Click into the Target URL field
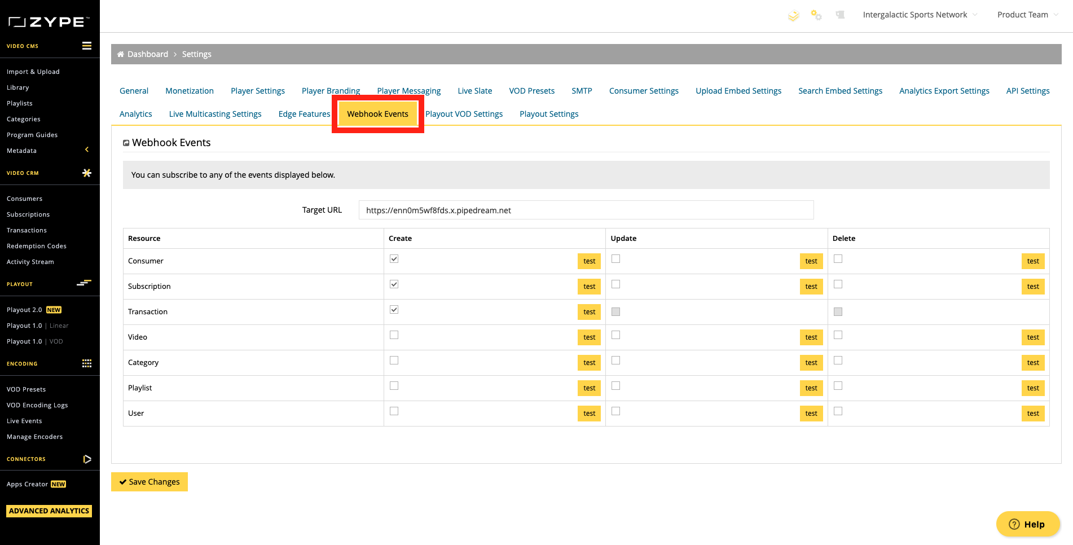Viewport: 1073px width, 545px height. click(586, 210)
